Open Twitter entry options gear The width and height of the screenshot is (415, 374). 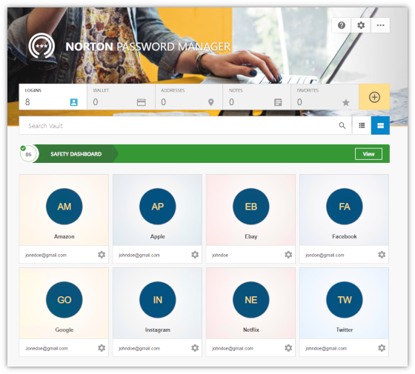tap(382, 348)
